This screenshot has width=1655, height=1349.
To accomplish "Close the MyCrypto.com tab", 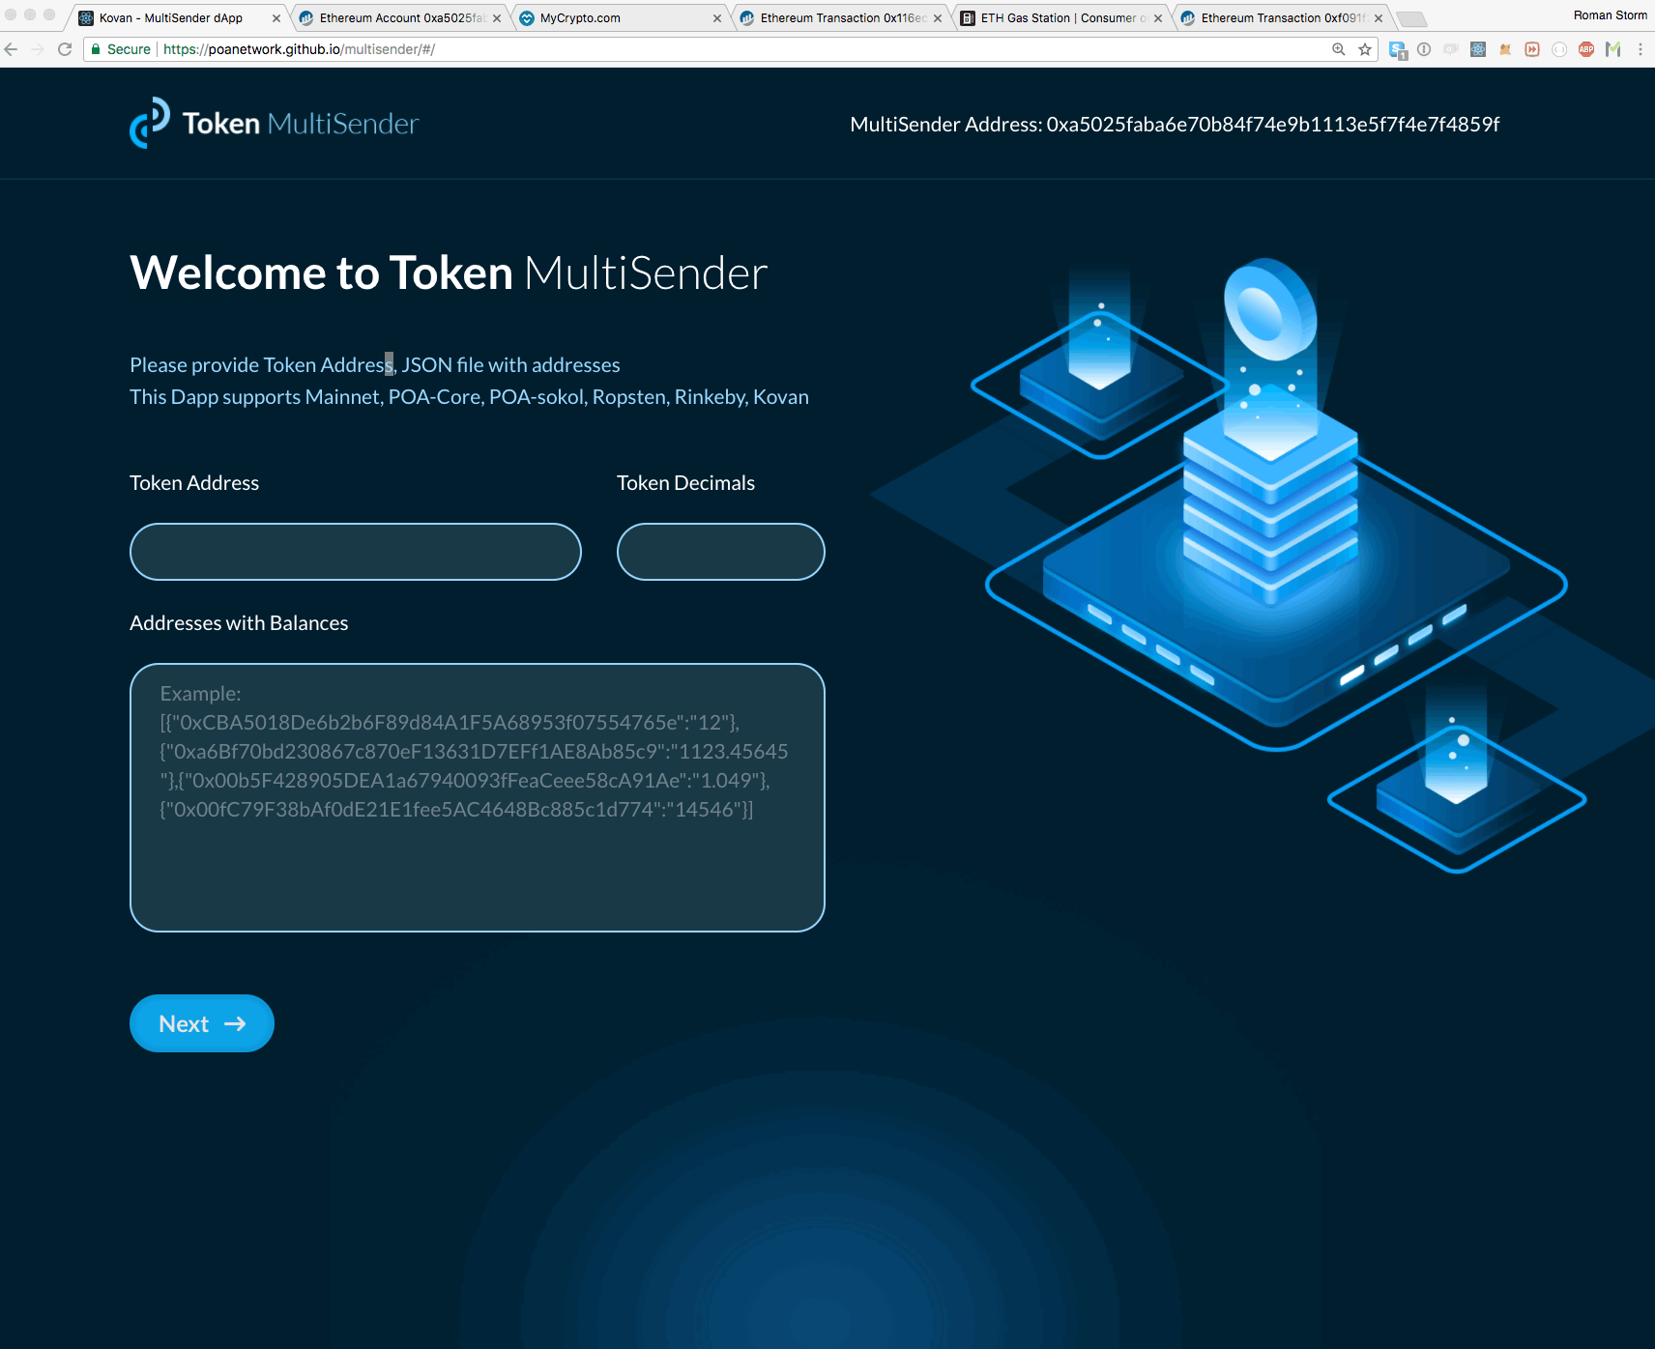I will tap(717, 18).
